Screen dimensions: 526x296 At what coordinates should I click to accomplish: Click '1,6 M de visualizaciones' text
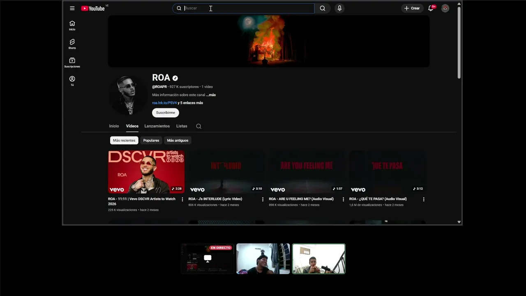click(366, 205)
